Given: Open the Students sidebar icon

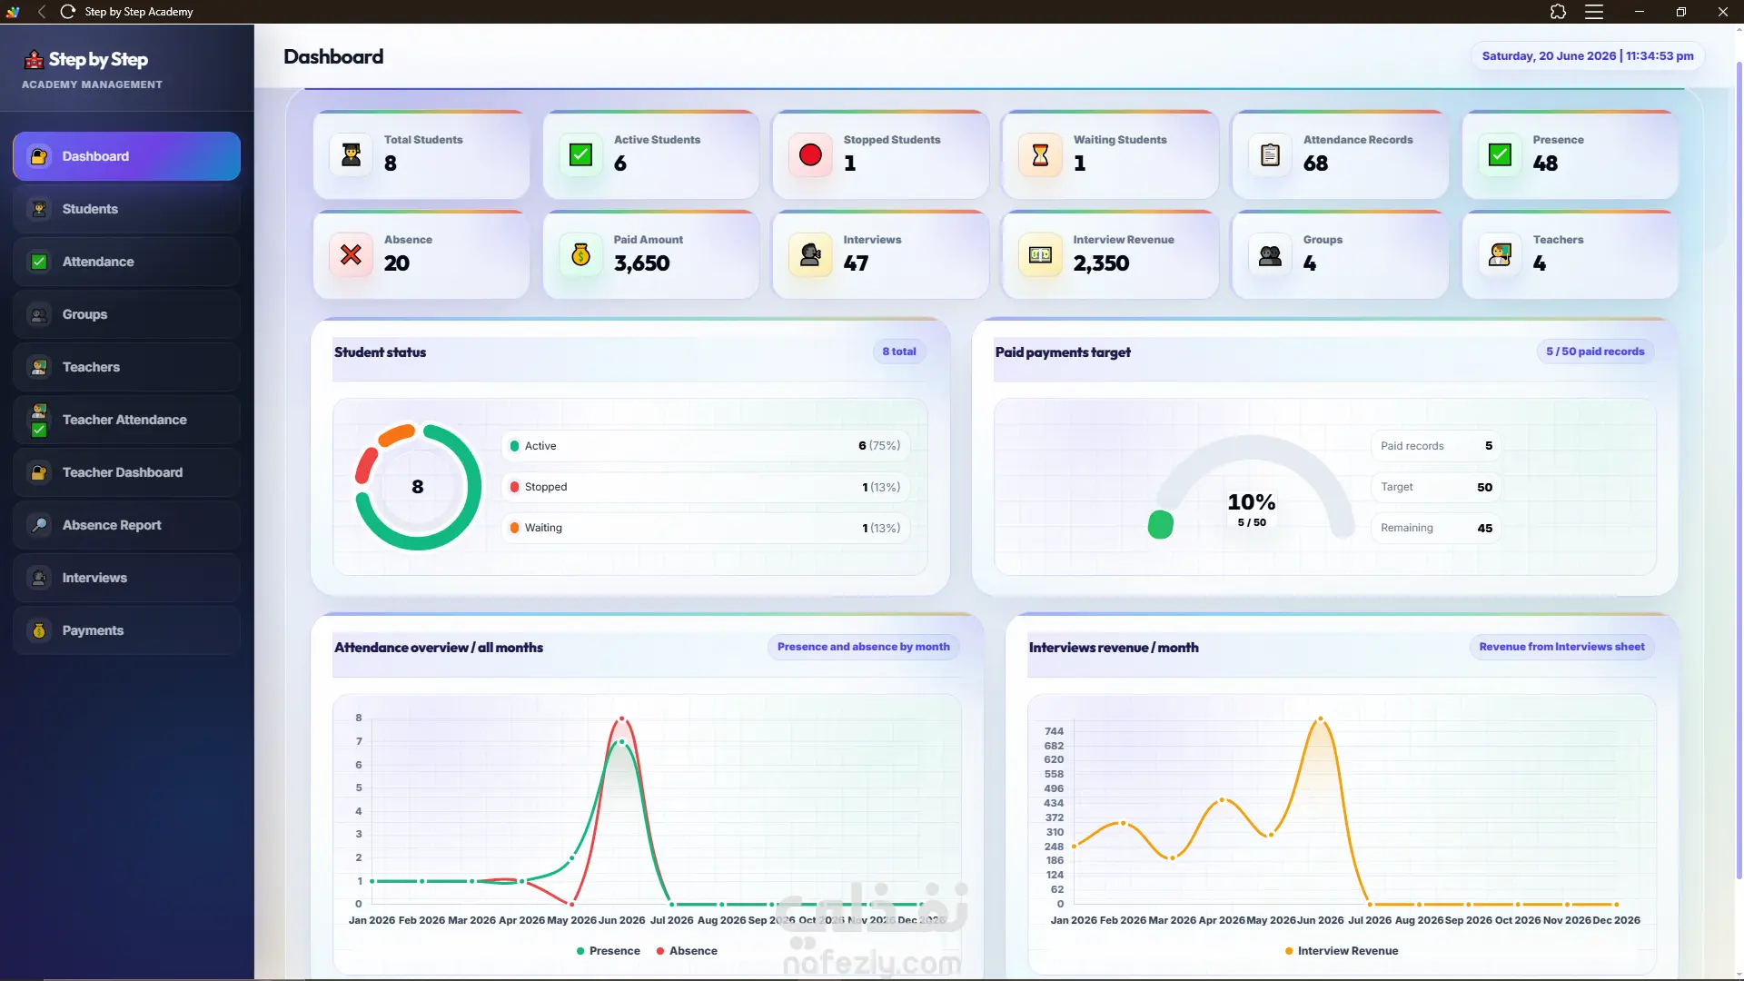Looking at the screenshot, I should (x=39, y=209).
